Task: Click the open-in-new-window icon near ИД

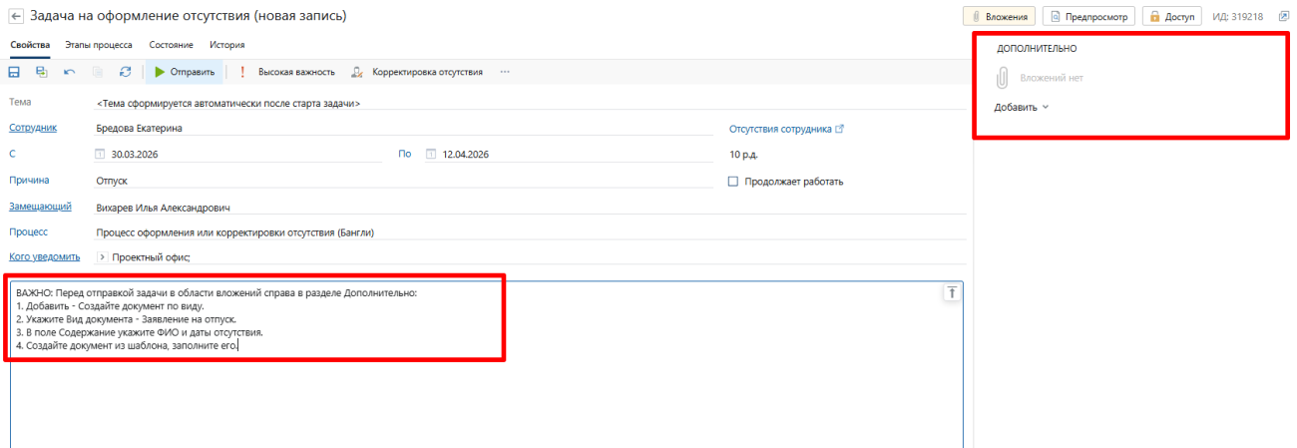Action: tap(1283, 17)
